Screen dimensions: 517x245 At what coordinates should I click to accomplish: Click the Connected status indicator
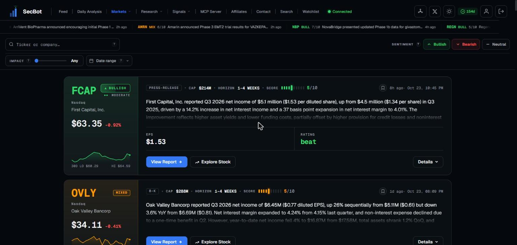point(340,11)
